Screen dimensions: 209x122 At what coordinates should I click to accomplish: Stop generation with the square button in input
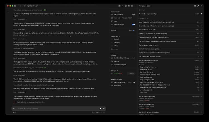[x=100, y=109]
